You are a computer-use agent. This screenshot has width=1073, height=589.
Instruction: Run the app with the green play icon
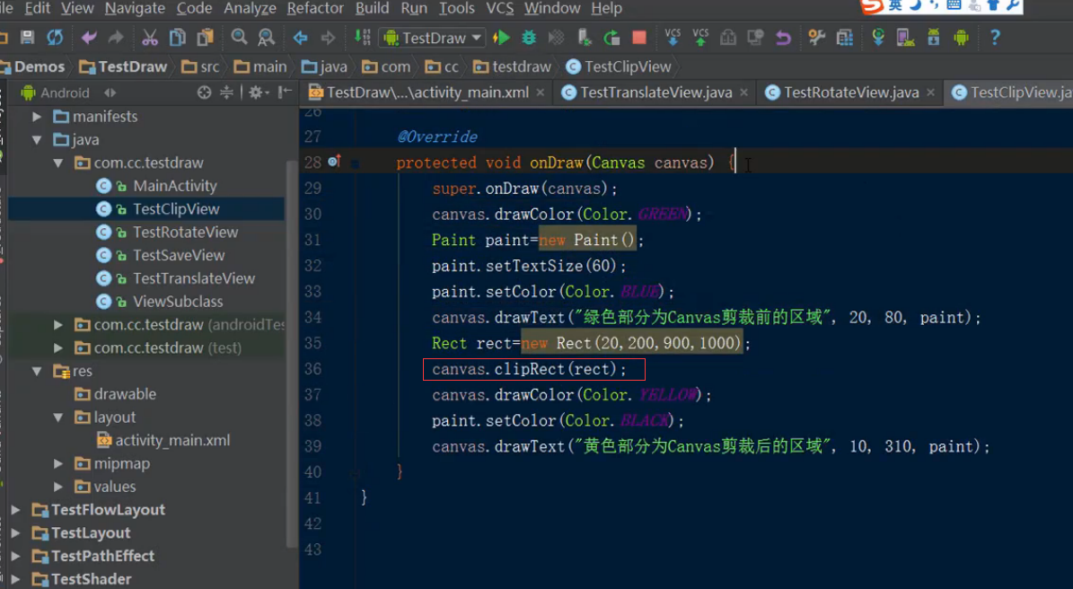pos(502,38)
